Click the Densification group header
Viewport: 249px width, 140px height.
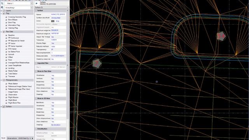pyautogui.click(x=51, y=129)
